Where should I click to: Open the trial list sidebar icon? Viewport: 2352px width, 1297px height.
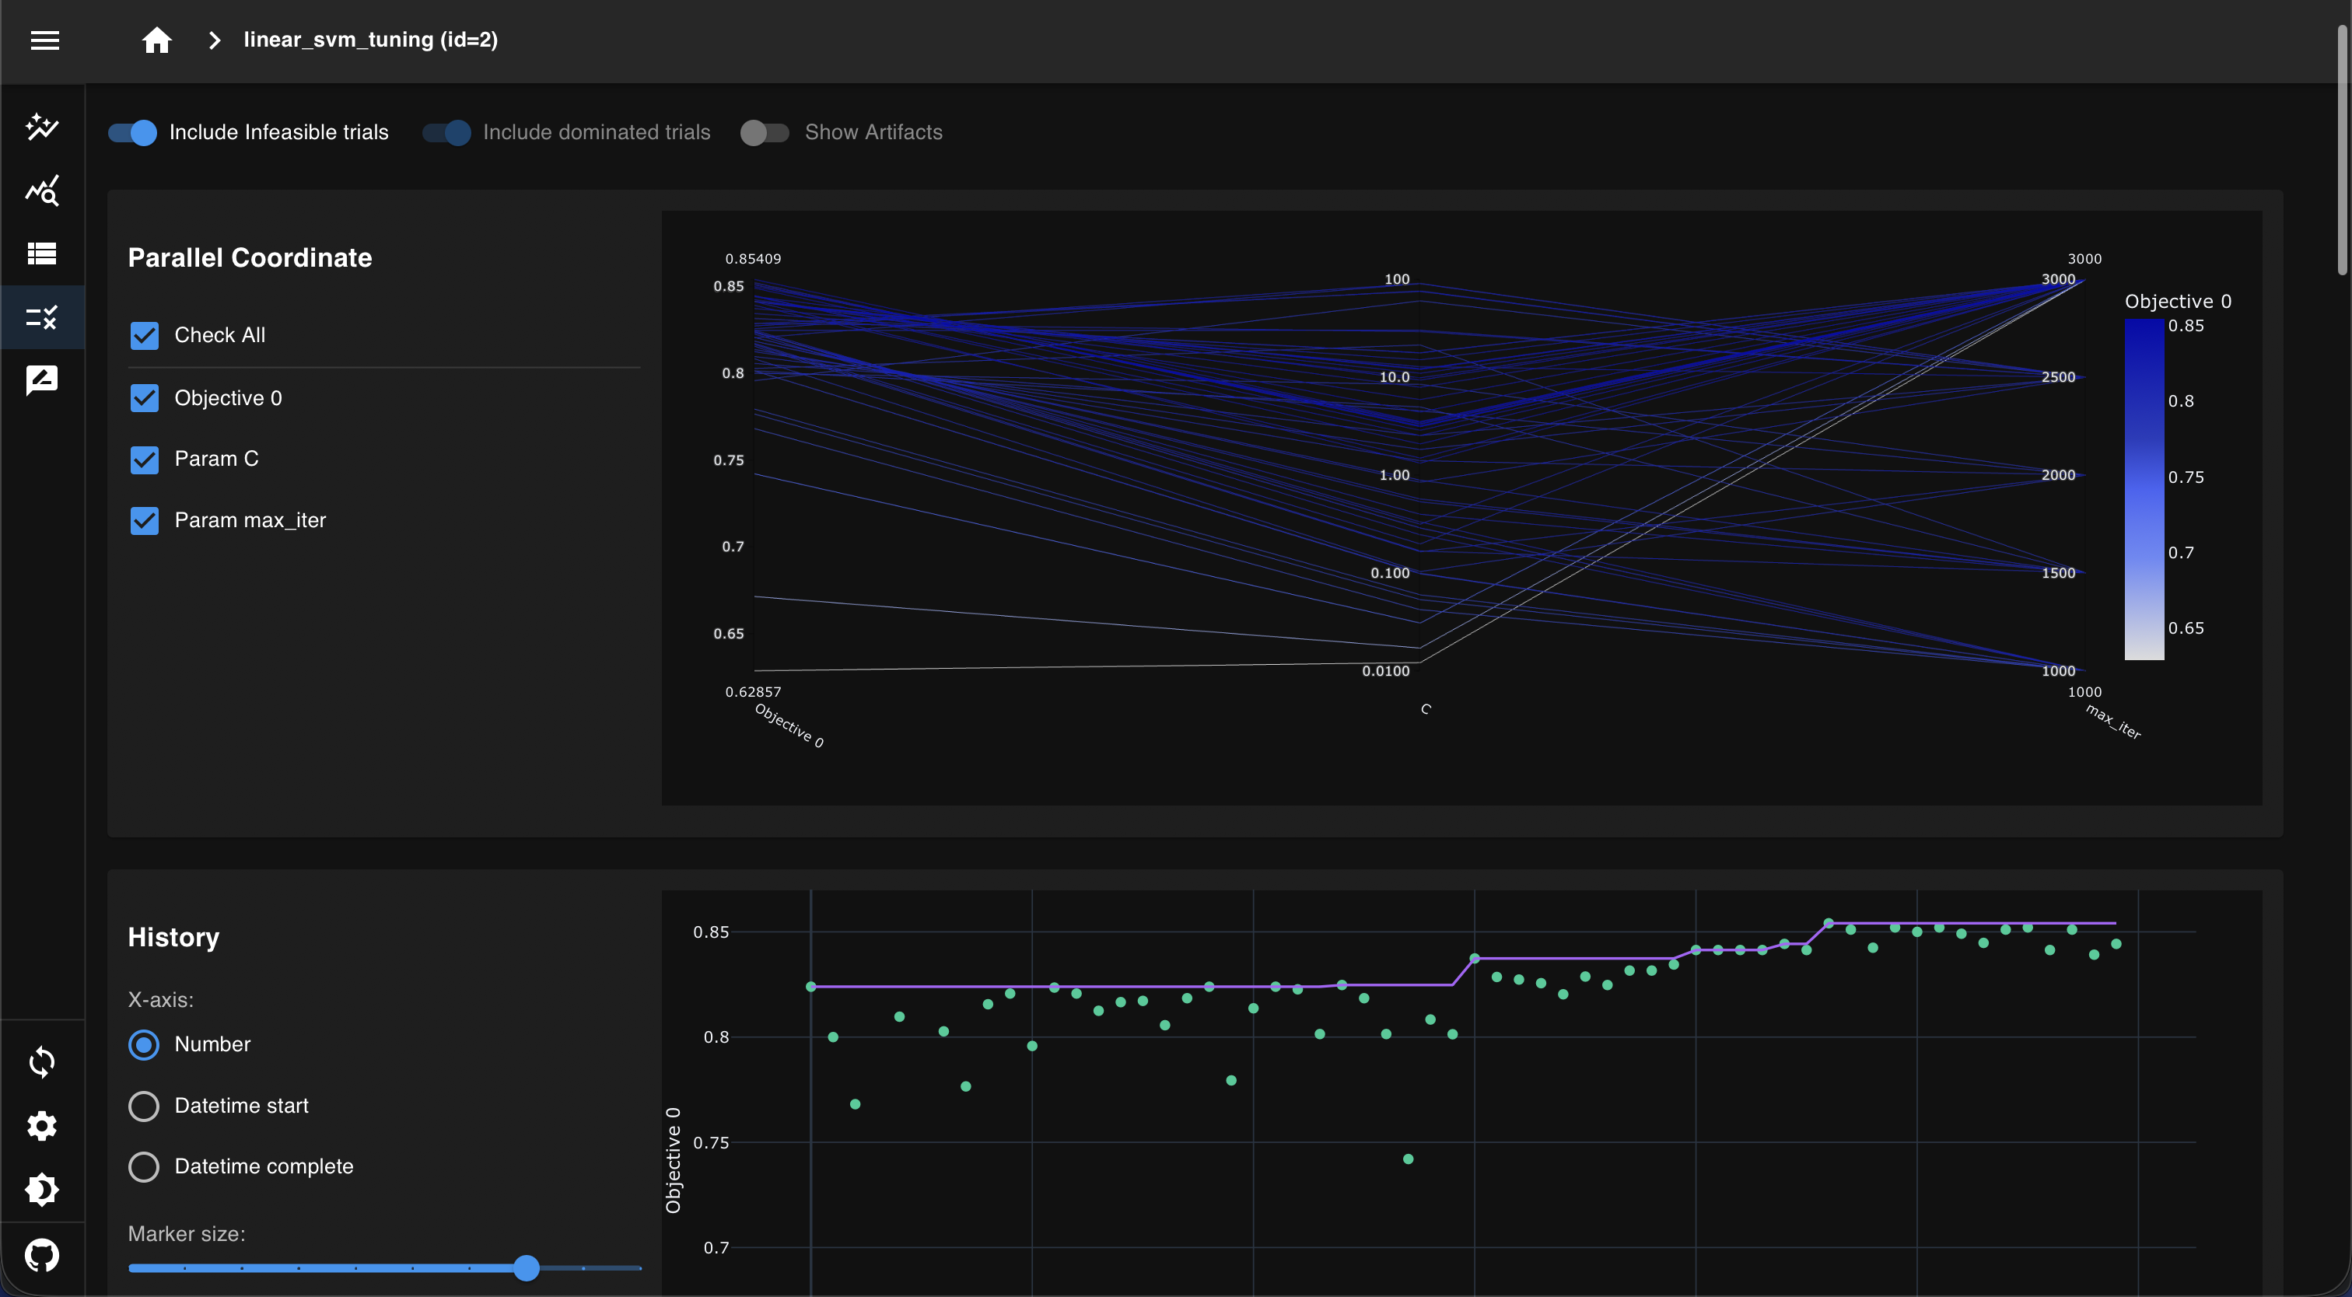(42, 253)
